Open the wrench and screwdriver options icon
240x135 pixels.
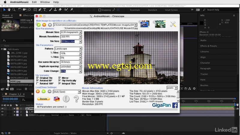click(173, 24)
